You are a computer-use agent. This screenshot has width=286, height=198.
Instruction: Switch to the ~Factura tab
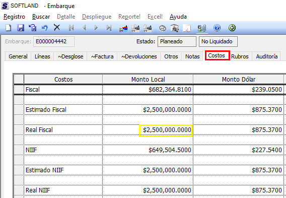102,56
